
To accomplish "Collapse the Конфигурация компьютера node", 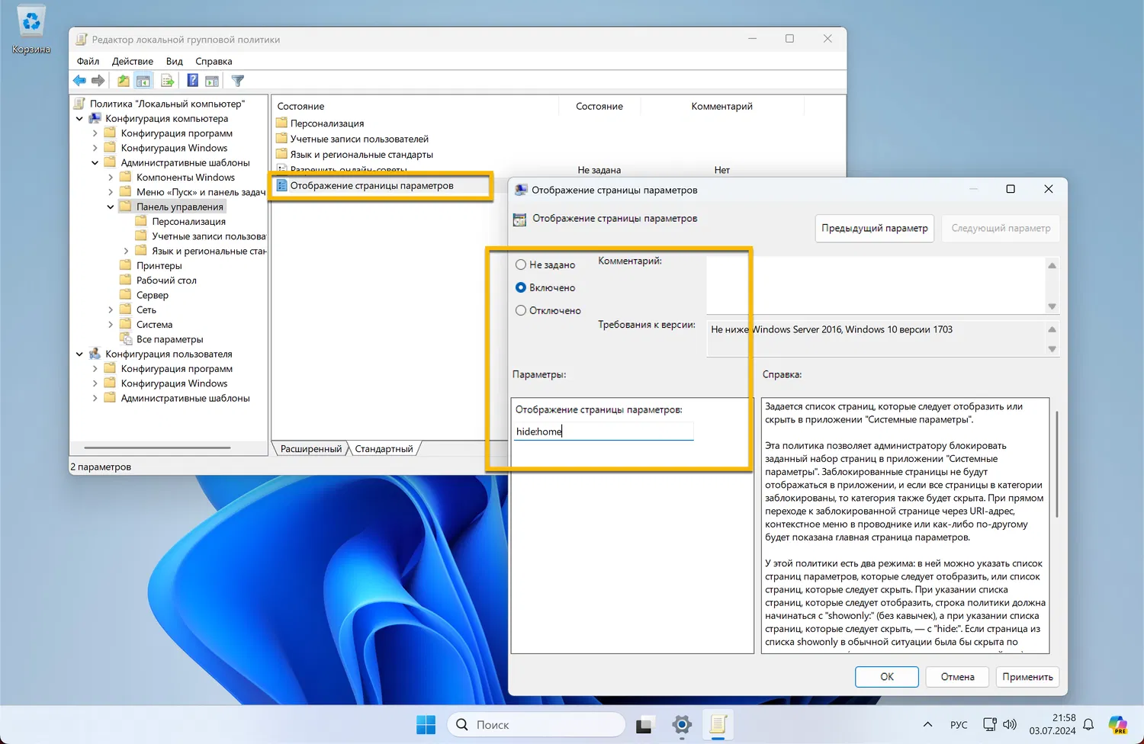I will [x=79, y=119].
